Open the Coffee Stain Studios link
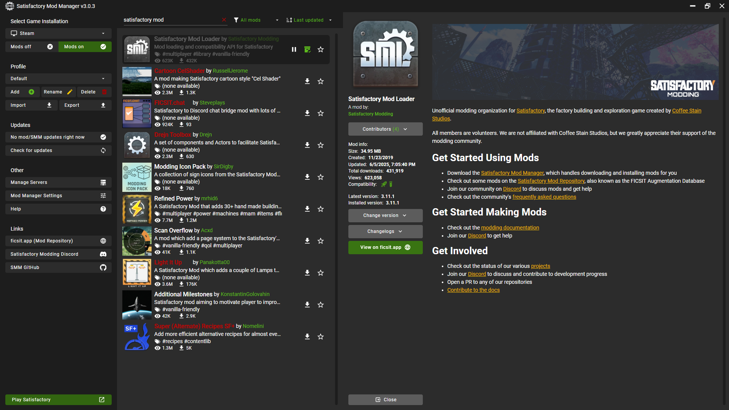 point(686,111)
